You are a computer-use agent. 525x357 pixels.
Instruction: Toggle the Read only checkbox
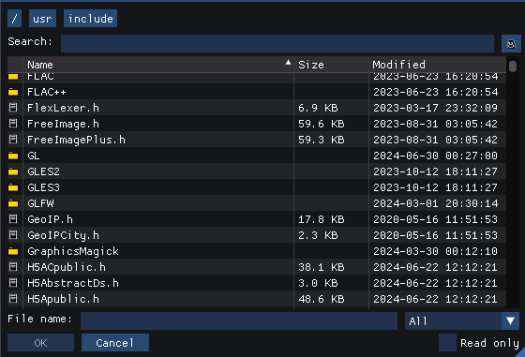(447, 343)
